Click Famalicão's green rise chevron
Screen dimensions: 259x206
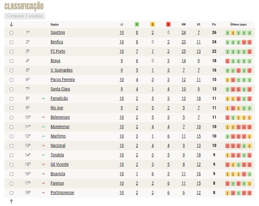coord(43,99)
